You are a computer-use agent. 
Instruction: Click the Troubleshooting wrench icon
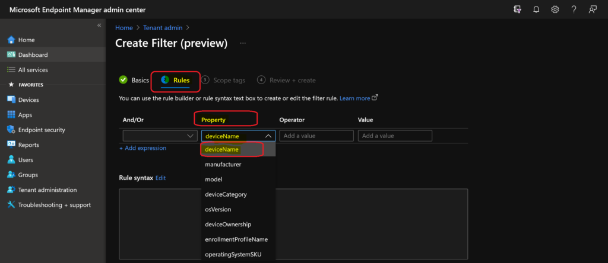[x=11, y=205]
